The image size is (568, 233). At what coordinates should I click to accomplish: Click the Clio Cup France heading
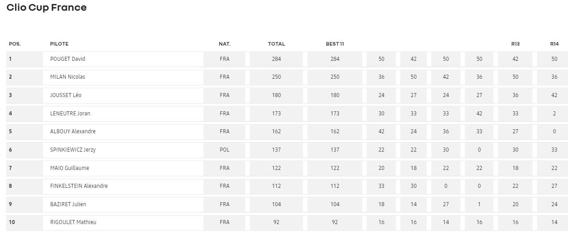pyautogui.click(x=47, y=8)
